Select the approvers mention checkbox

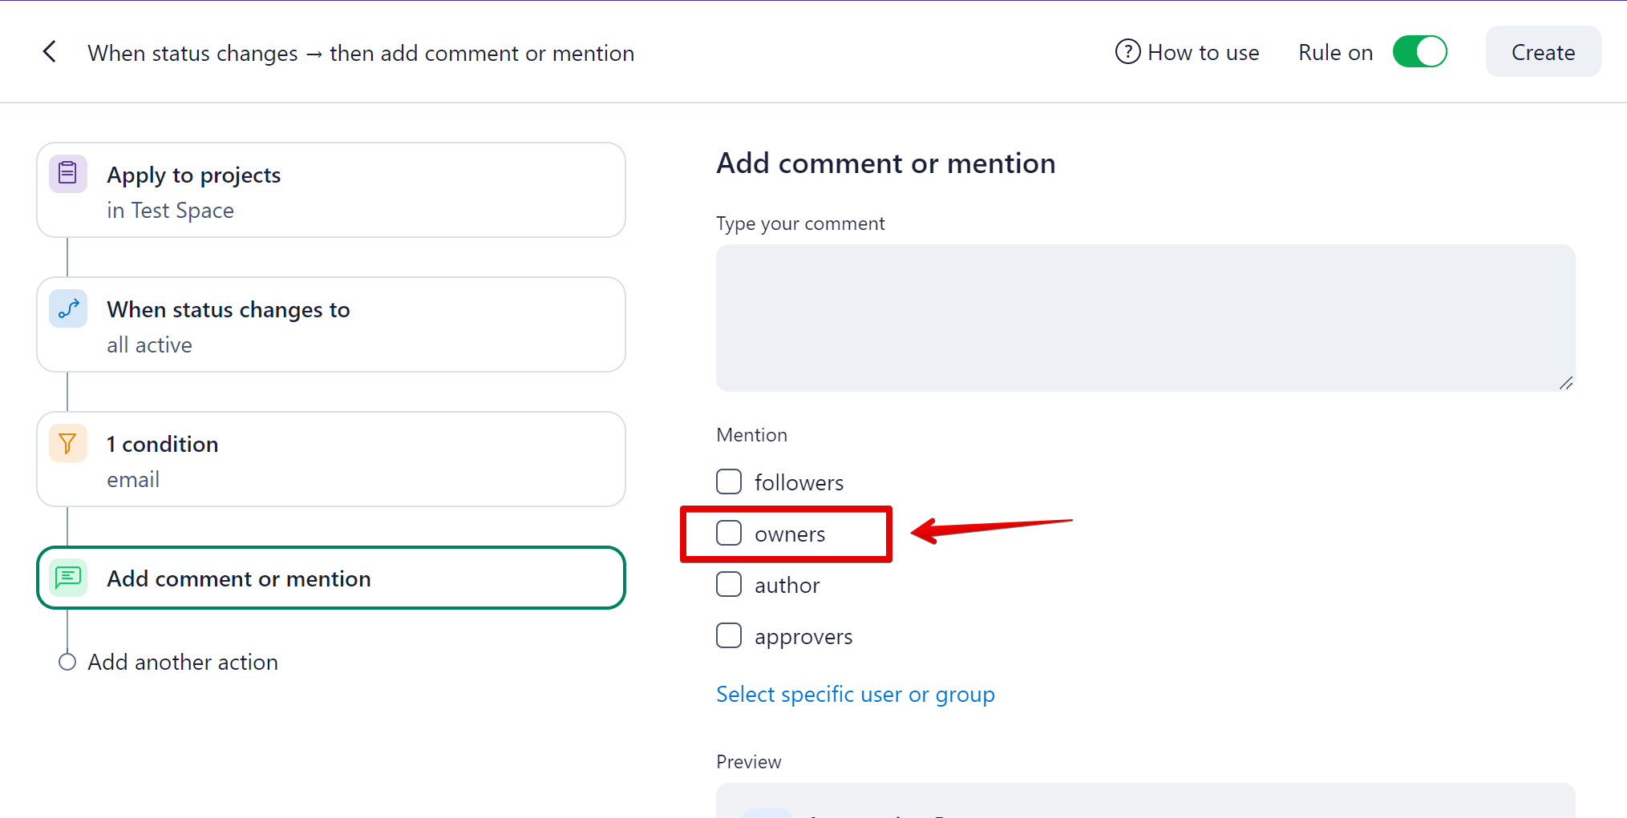click(x=729, y=636)
